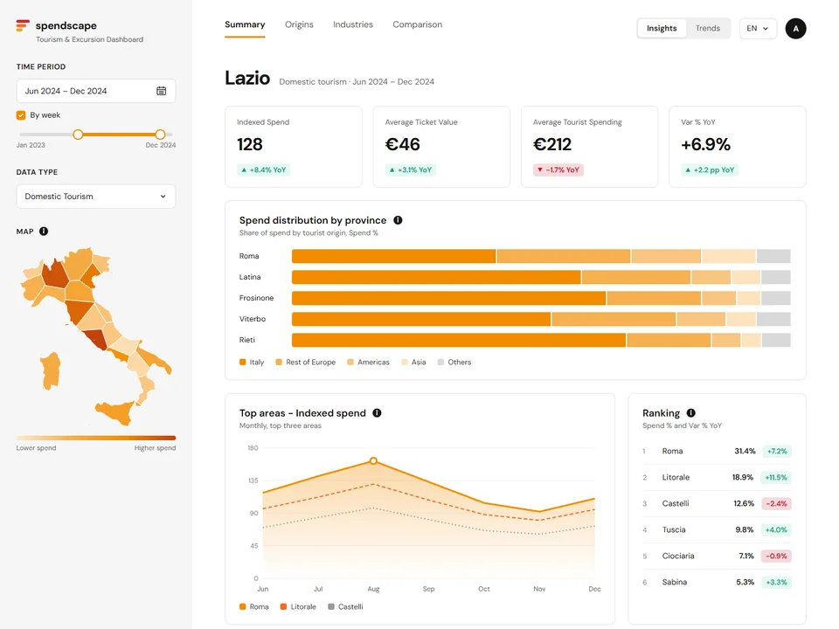Image resolution: width=839 pixels, height=629 pixels.
Task: Toggle Castelli series in line chart legend
Action: (x=345, y=606)
